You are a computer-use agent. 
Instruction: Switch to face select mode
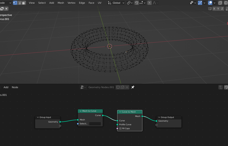[24, 3]
